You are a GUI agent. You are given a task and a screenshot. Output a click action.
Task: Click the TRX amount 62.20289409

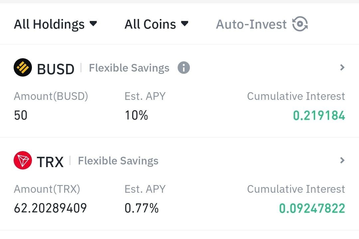pos(51,208)
